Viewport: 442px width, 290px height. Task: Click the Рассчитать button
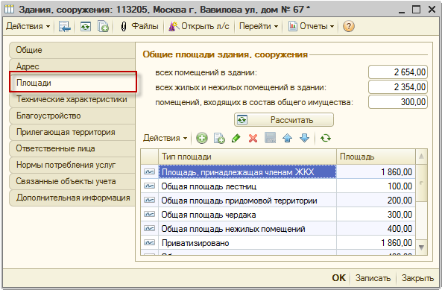[x=284, y=120]
